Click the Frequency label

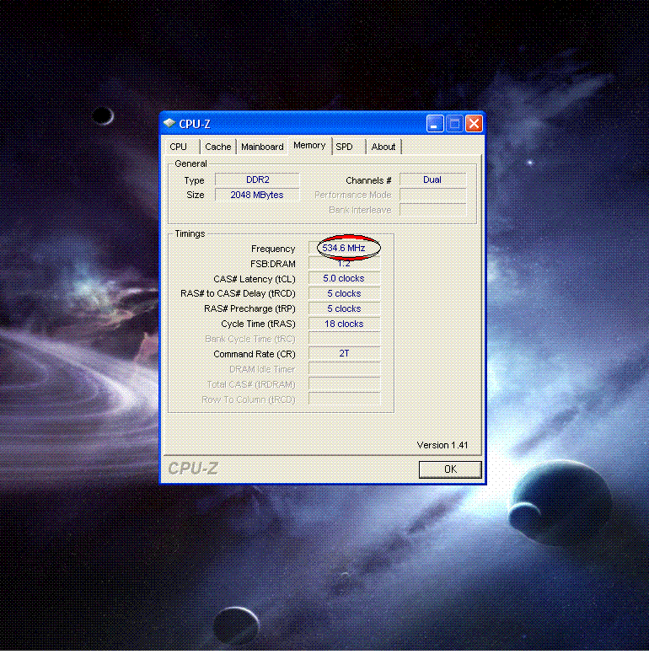pyautogui.click(x=273, y=249)
